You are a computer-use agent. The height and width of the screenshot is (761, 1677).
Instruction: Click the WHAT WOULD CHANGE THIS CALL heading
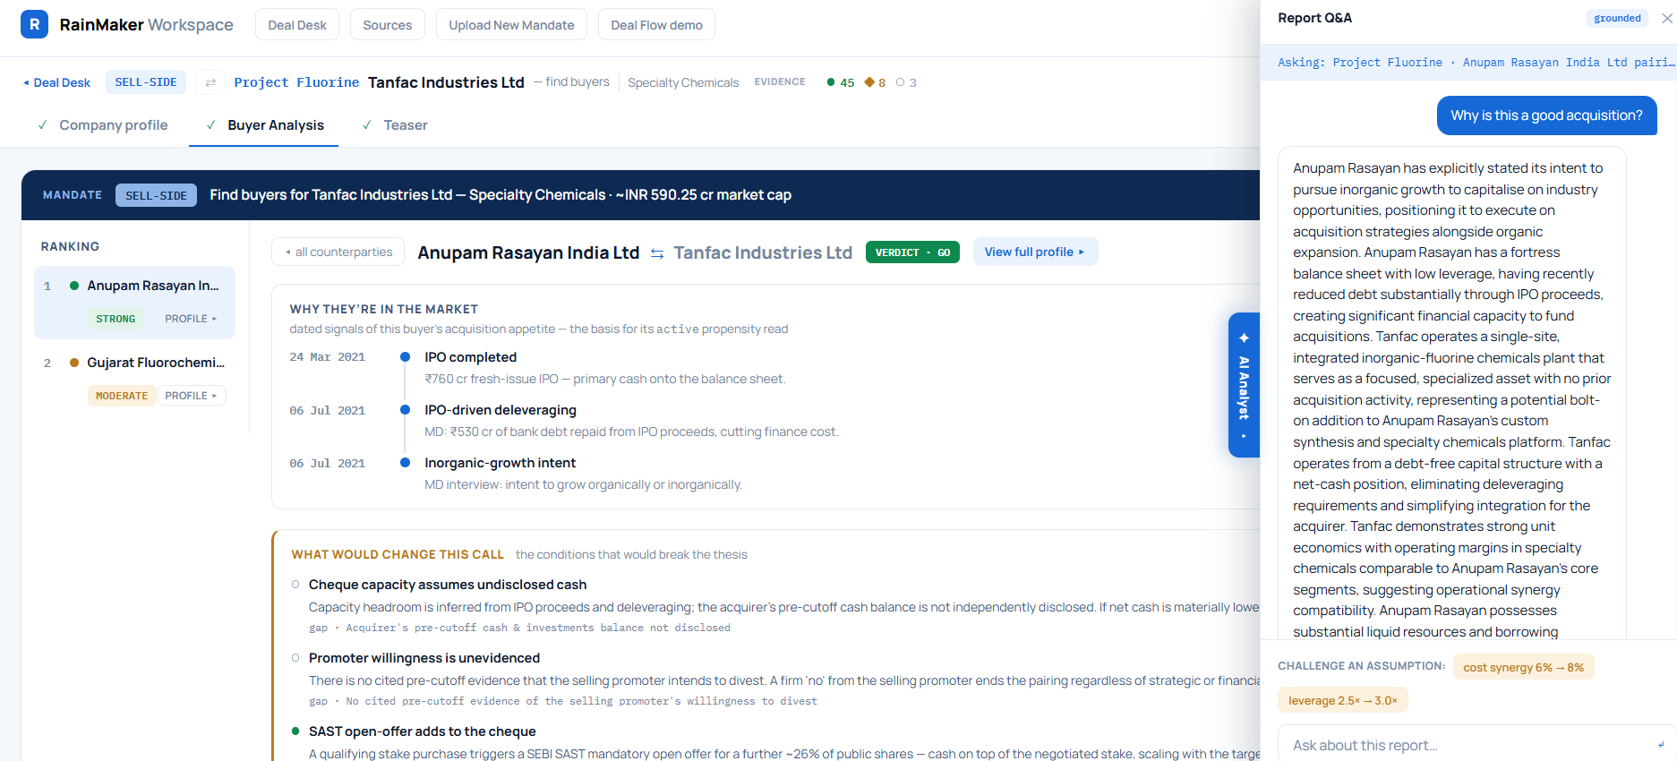point(398,555)
